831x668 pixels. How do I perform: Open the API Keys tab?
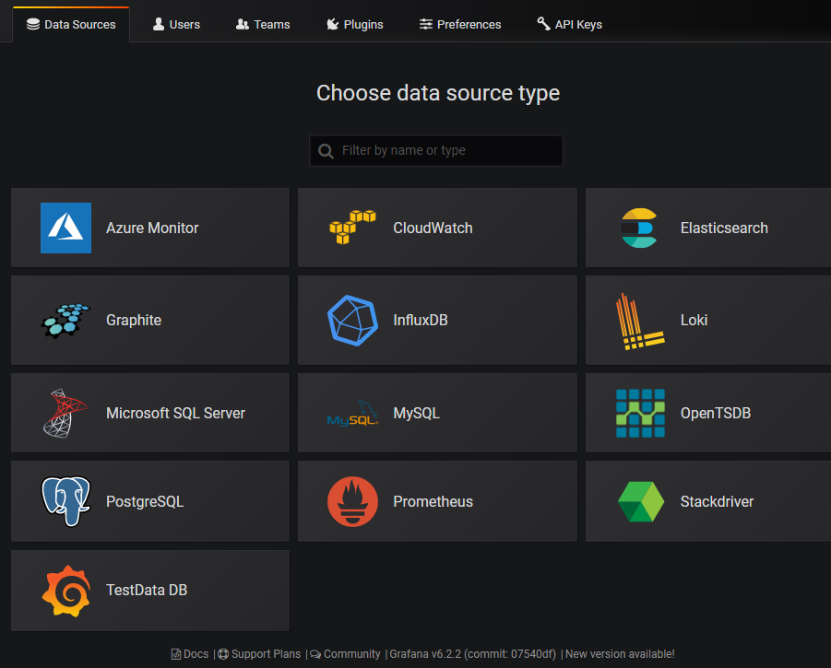[569, 24]
